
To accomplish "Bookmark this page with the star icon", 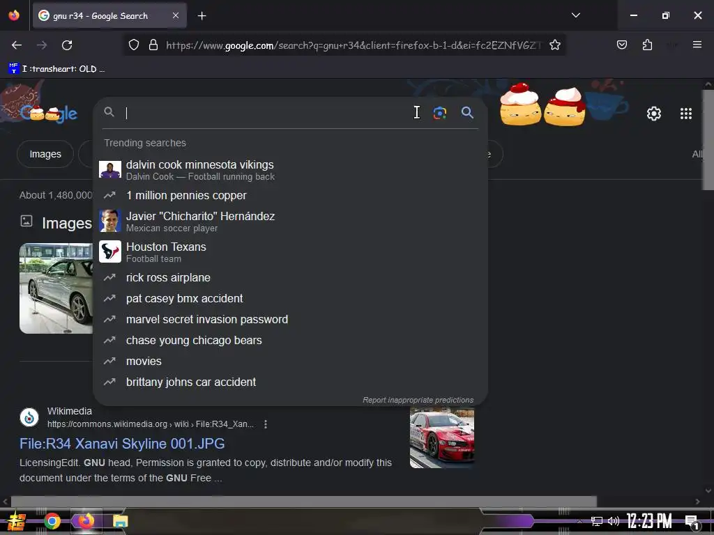I will [554, 45].
